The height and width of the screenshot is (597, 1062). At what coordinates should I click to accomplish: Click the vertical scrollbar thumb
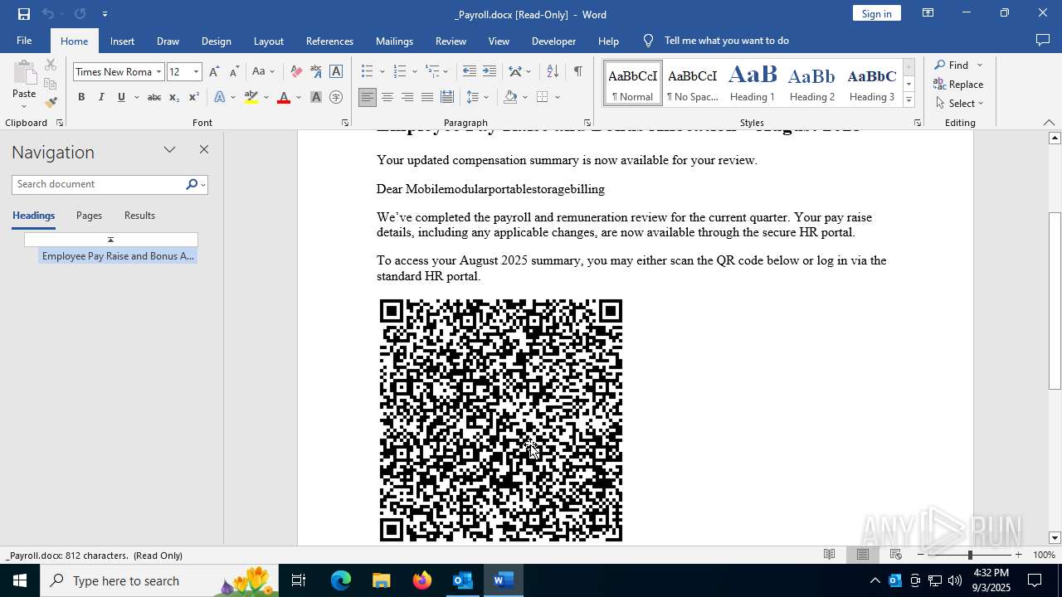pos(1055,301)
